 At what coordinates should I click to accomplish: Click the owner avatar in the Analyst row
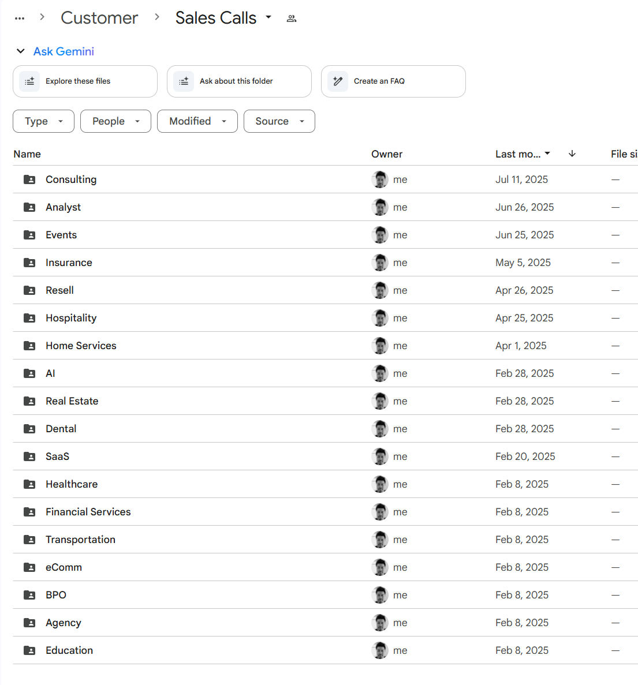pos(380,207)
